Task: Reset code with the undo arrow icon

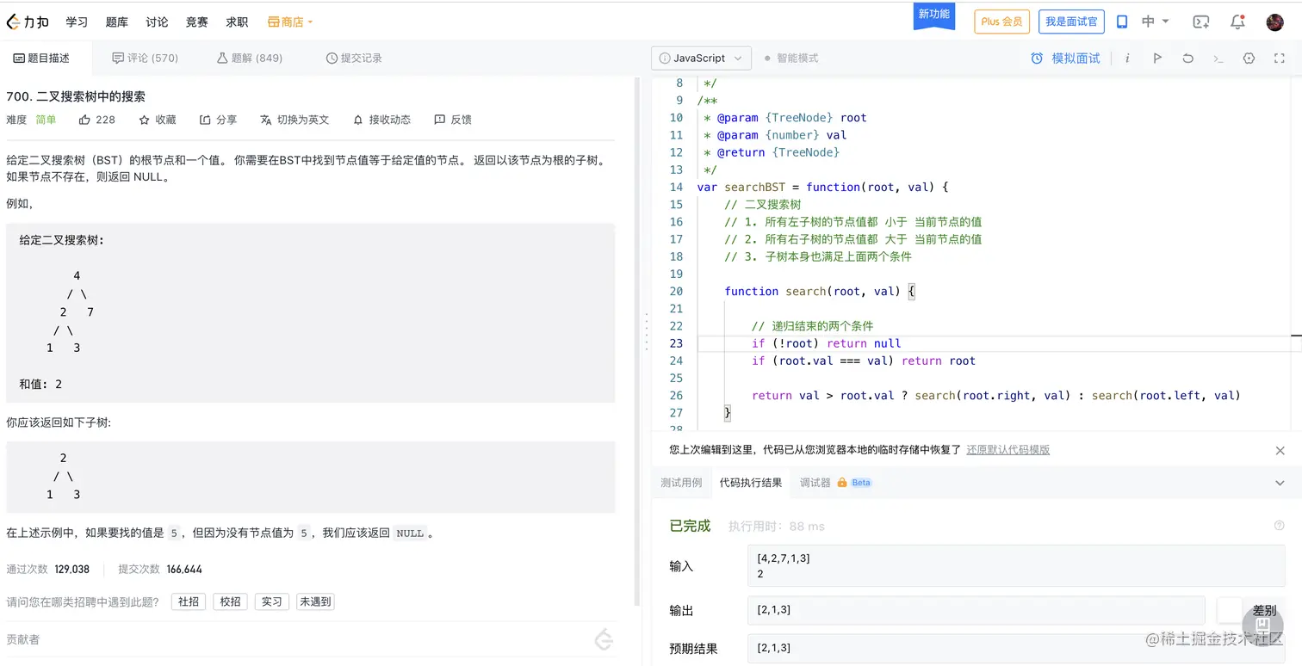Action: pos(1187,58)
